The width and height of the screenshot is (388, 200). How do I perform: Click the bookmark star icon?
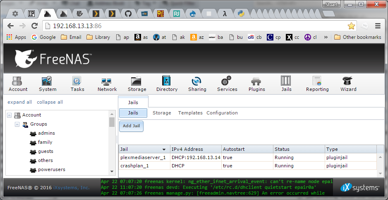(351, 26)
